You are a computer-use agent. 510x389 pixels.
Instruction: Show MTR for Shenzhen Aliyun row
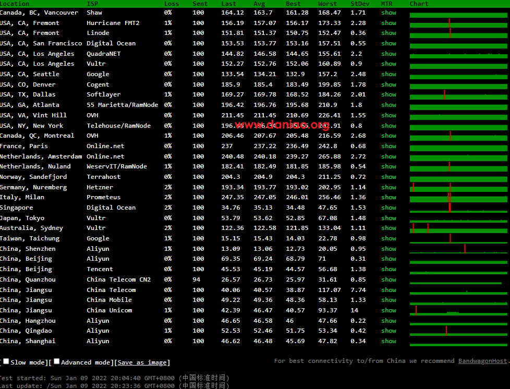[x=388, y=249]
